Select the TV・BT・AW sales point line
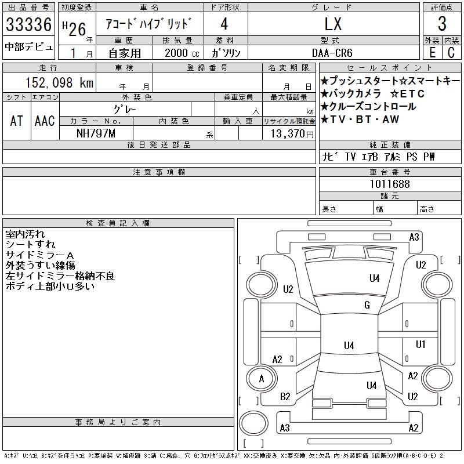Screen dimensions: 464x464 (x=360, y=119)
